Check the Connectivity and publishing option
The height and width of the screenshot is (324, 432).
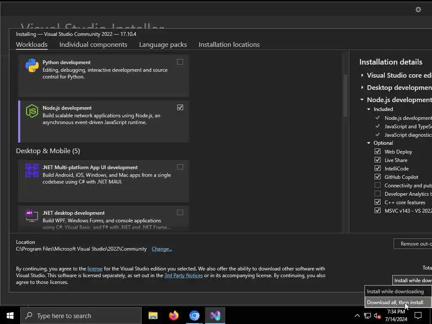378,186
